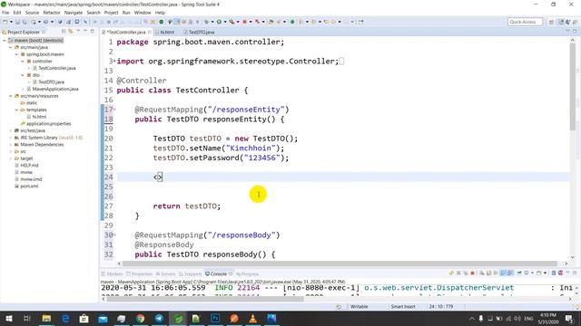The height and width of the screenshot is (326, 581).
Task: Maximize the Project Explorer panel
Action: [93, 32]
